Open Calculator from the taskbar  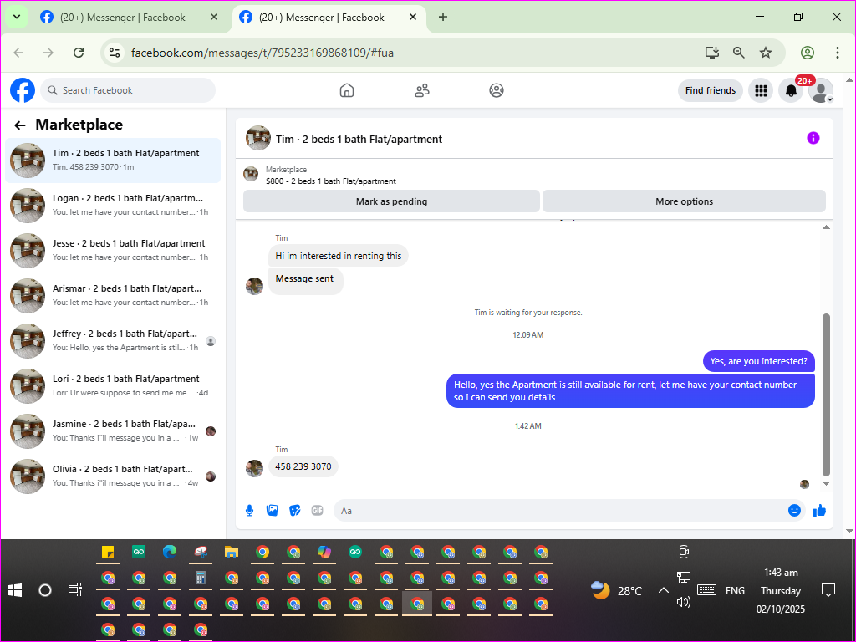pyautogui.click(x=201, y=578)
